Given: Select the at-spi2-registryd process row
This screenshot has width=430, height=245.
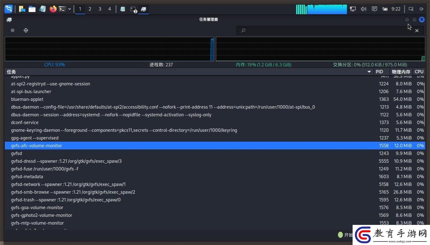Looking at the screenshot, I should pos(215,84).
